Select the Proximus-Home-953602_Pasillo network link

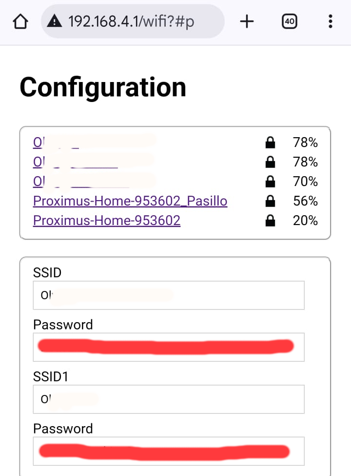tap(130, 201)
